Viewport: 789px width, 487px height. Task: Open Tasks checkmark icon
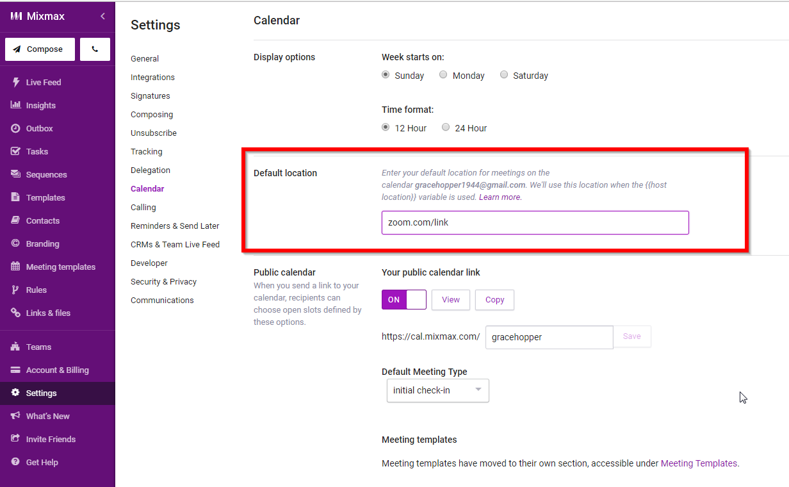15,151
